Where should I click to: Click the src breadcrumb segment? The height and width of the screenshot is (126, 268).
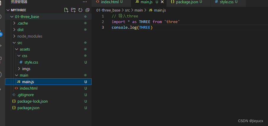(127, 10)
